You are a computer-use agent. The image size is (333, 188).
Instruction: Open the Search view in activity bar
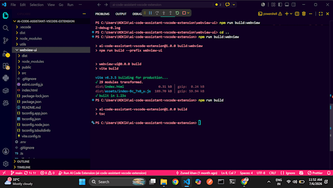pos(5,28)
